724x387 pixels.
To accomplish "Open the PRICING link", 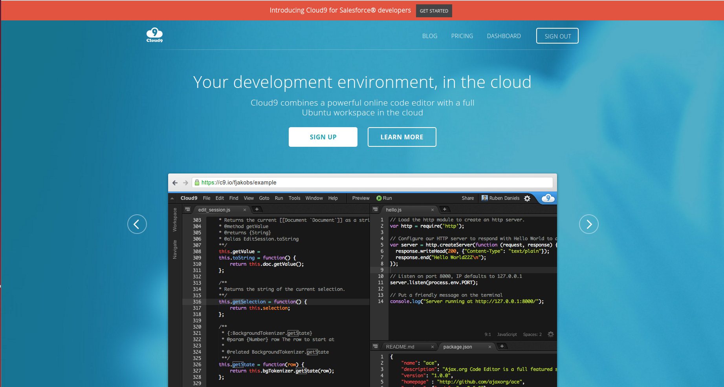I will click(462, 36).
